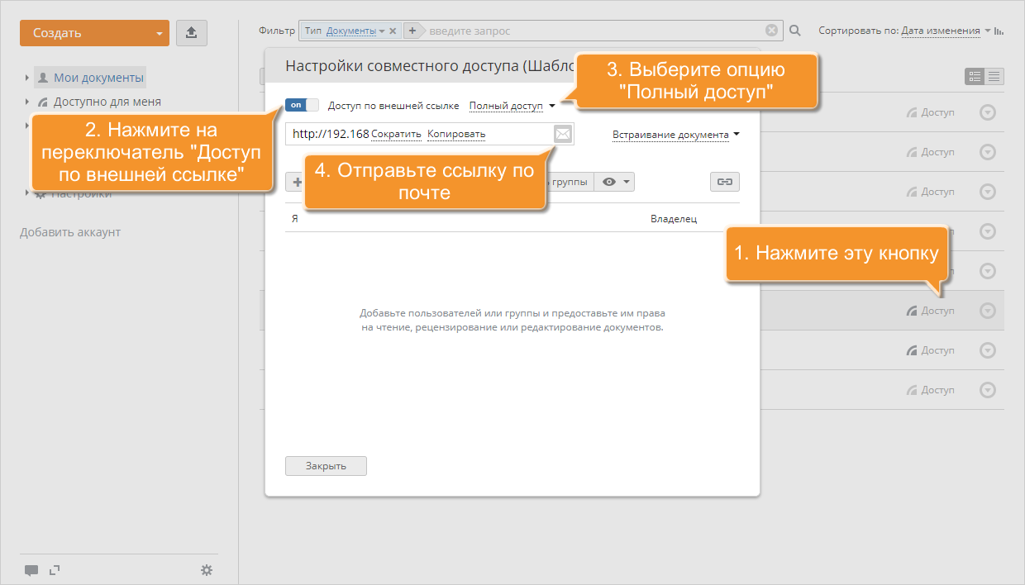The height and width of the screenshot is (585, 1025).
Task: Switch to the compact list view toggle
Action: pyautogui.click(x=994, y=76)
